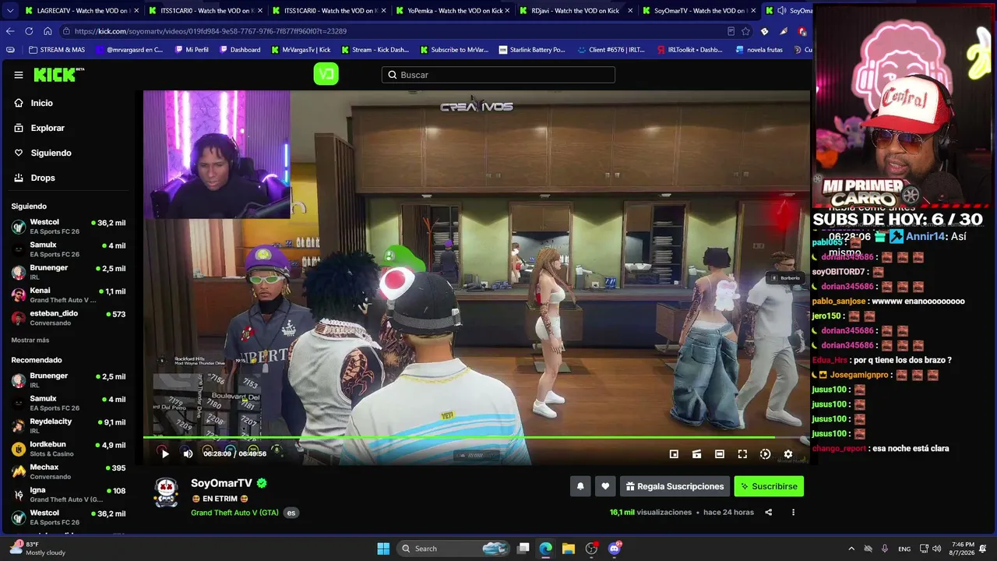This screenshot has height=561, width=997.
Task: Click the es language tag
Action: click(291, 513)
